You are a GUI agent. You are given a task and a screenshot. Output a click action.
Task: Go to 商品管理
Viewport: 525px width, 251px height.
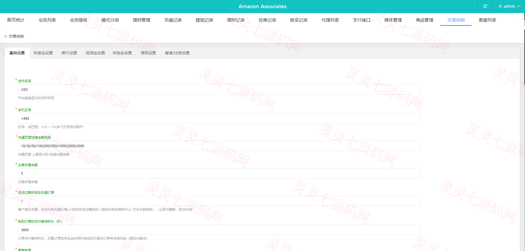pos(424,20)
